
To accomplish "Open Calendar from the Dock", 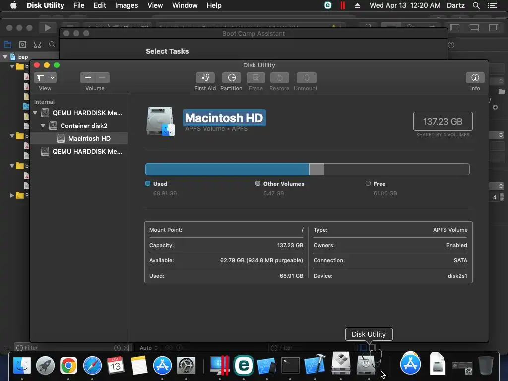I will coord(115,366).
